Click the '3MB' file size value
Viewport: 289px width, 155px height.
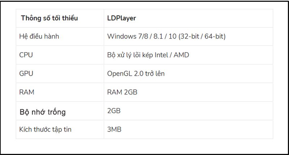(114, 129)
